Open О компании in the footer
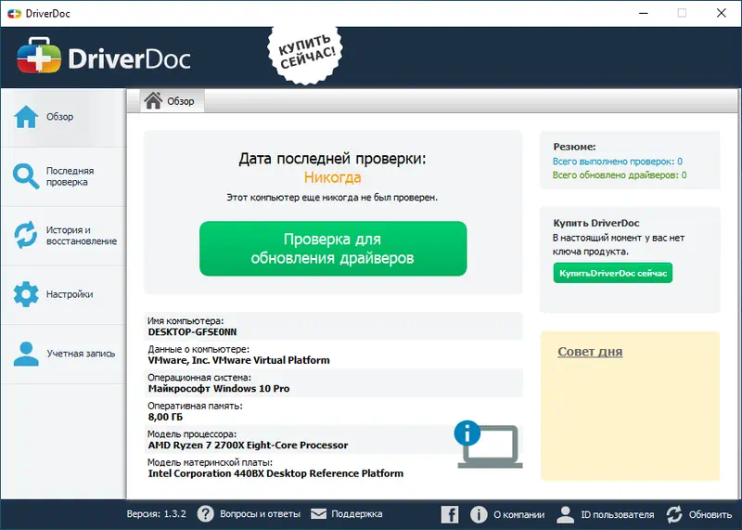This screenshot has width=742, height=530. click(x=519, y=514)
